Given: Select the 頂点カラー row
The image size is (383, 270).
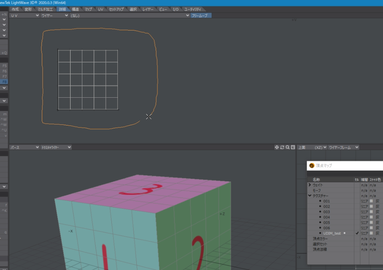Looking at the screenshot, I should [x=320, y=239].
